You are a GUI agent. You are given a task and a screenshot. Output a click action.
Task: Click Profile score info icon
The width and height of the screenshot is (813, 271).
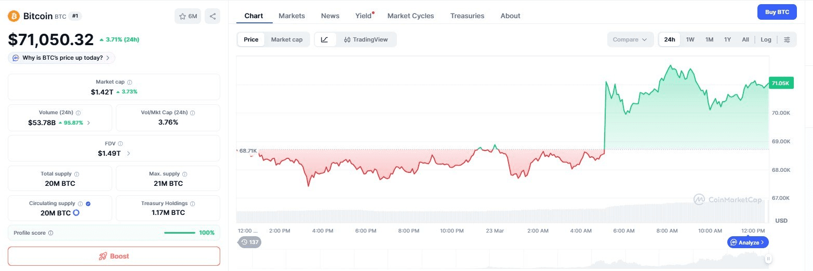(50, 233)
